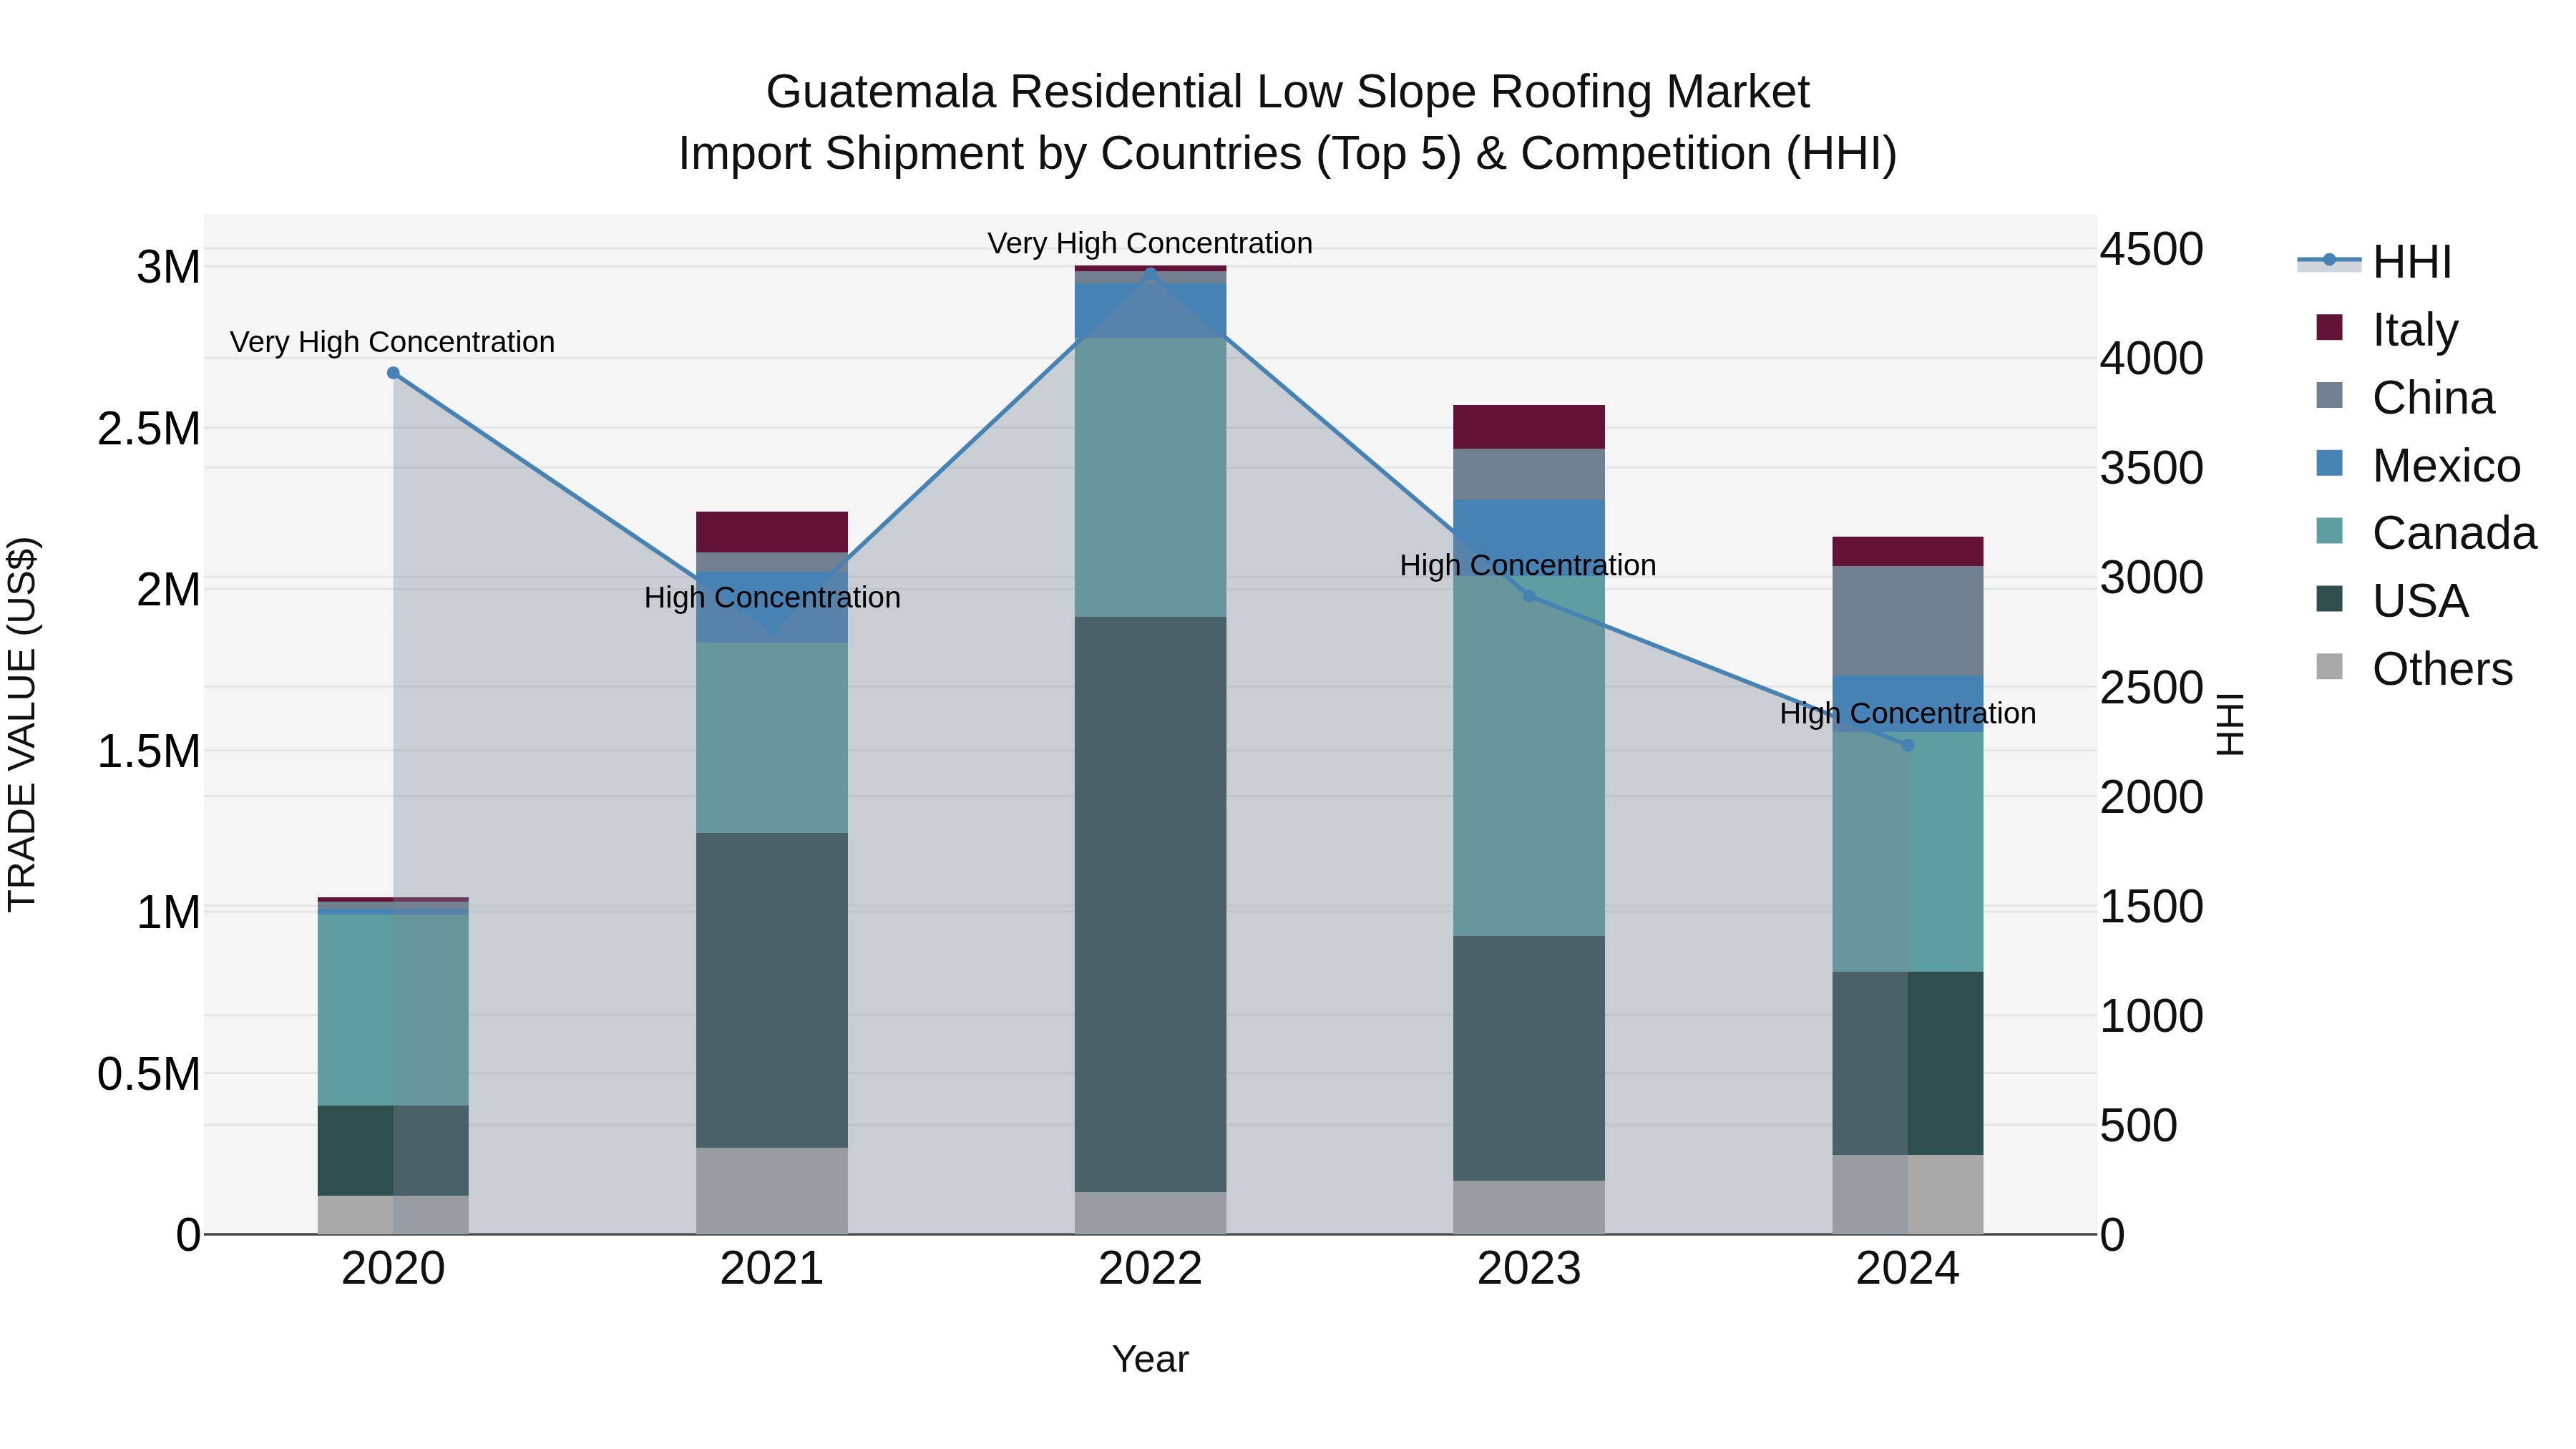The width and height of the screenshot is (2576, 1449).
Task: Click the 2024 Mexico bar segment
Action: pyautogui.click(x=1907, y=704)
